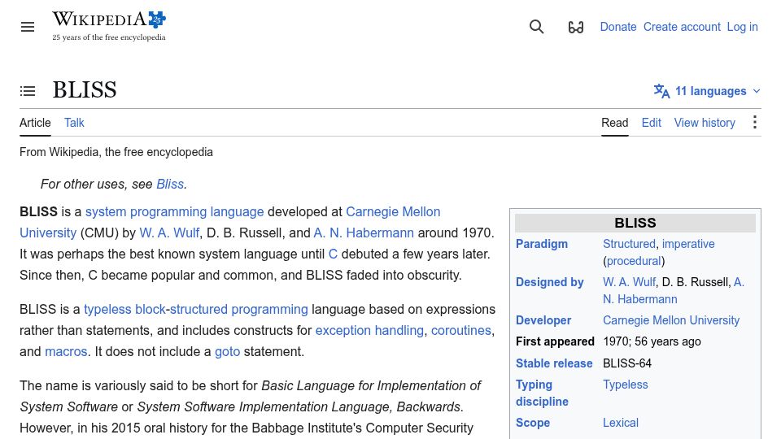
Task: Click Designed by label in infobox
Action: click(549, 282)
